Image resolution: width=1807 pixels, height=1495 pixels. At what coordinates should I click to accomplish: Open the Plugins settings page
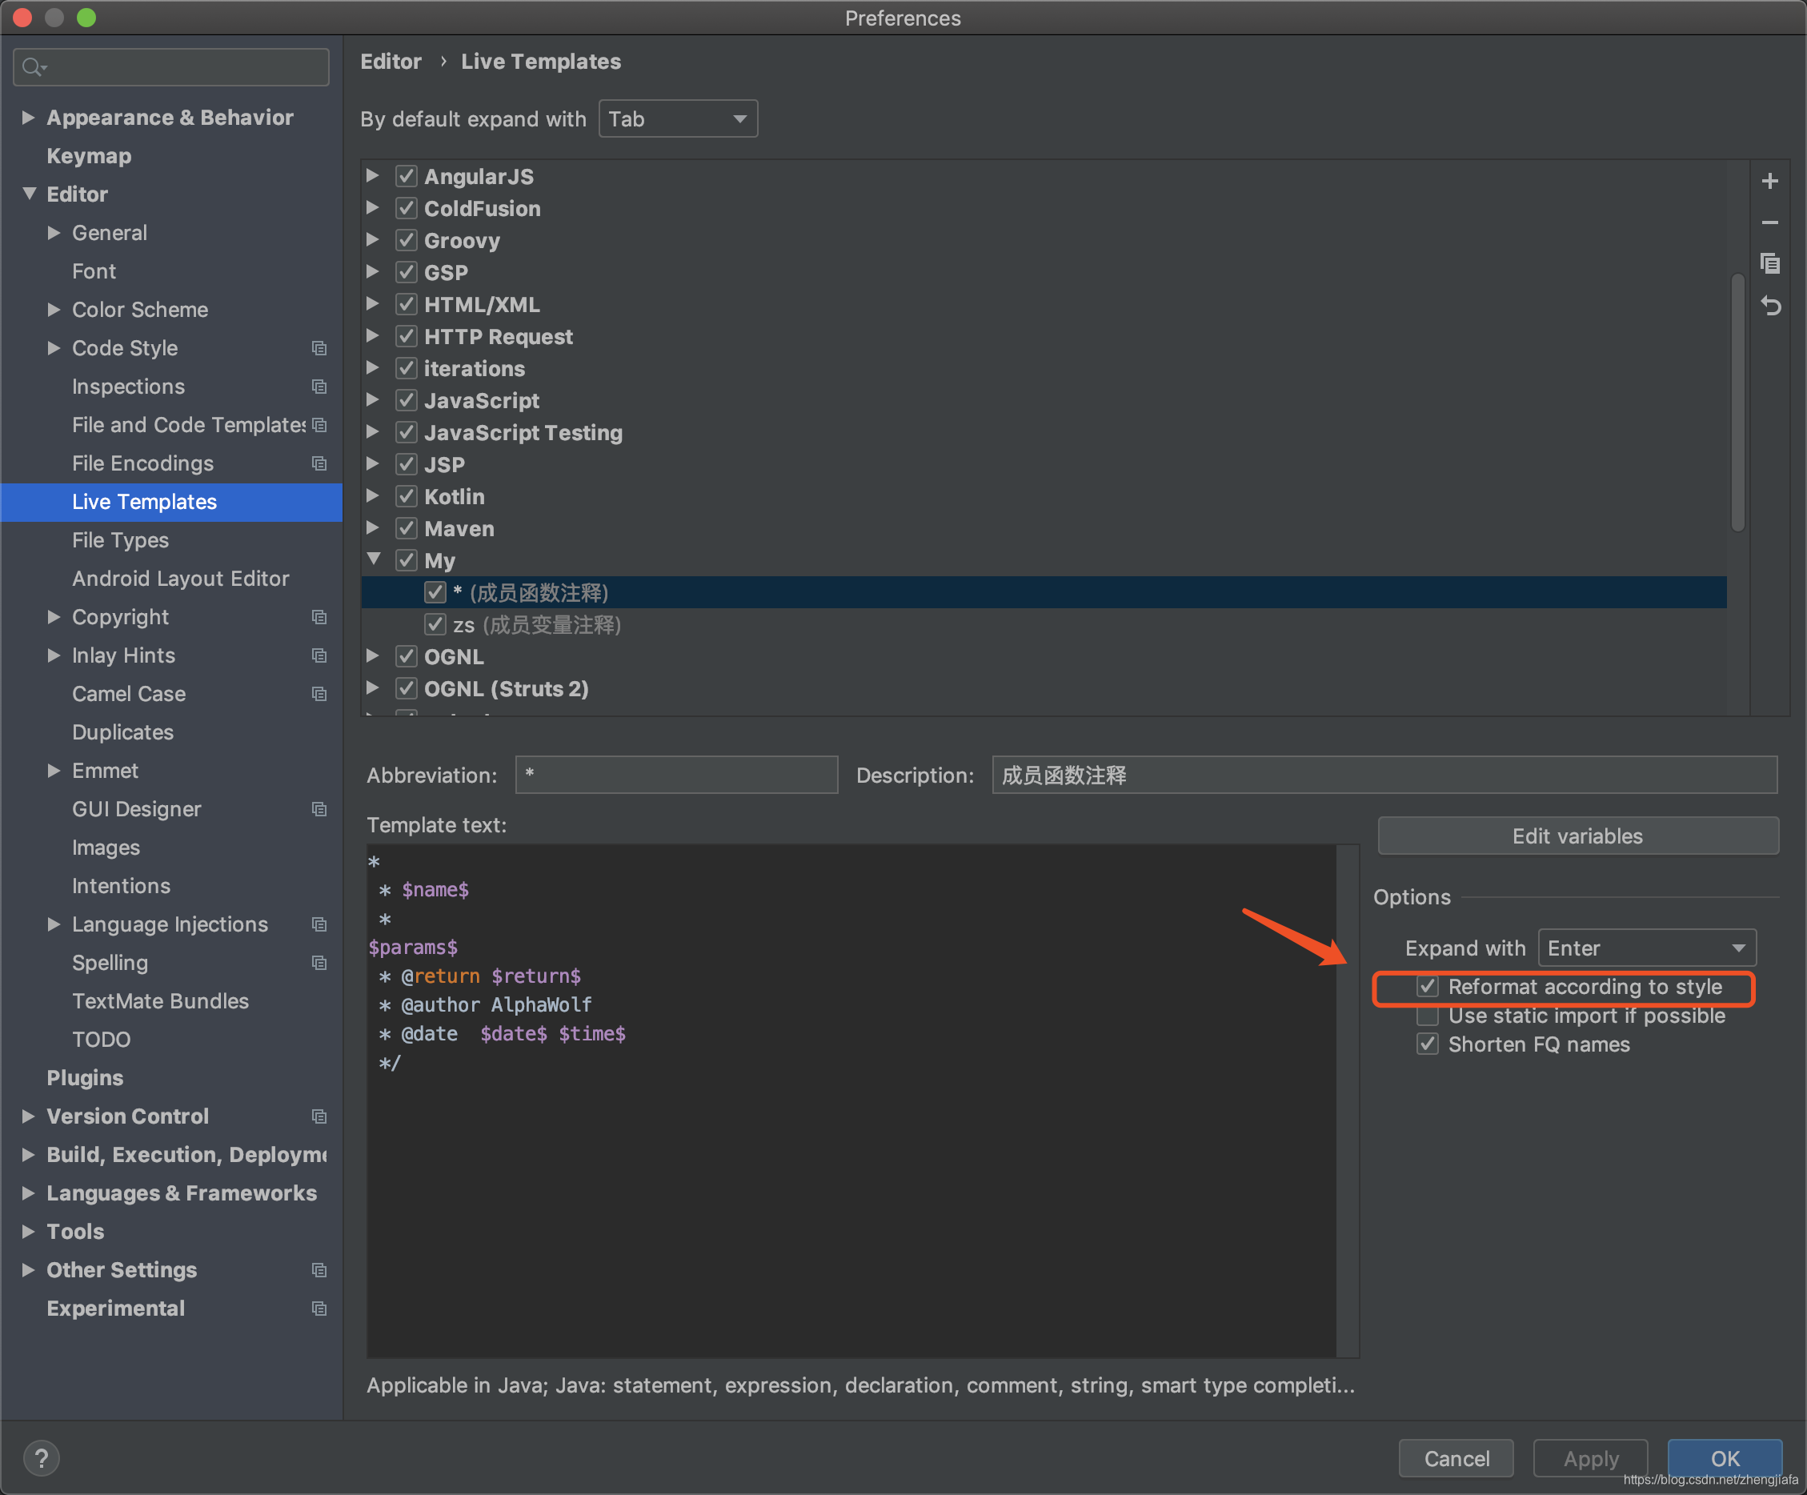[x=84, y=1077]
